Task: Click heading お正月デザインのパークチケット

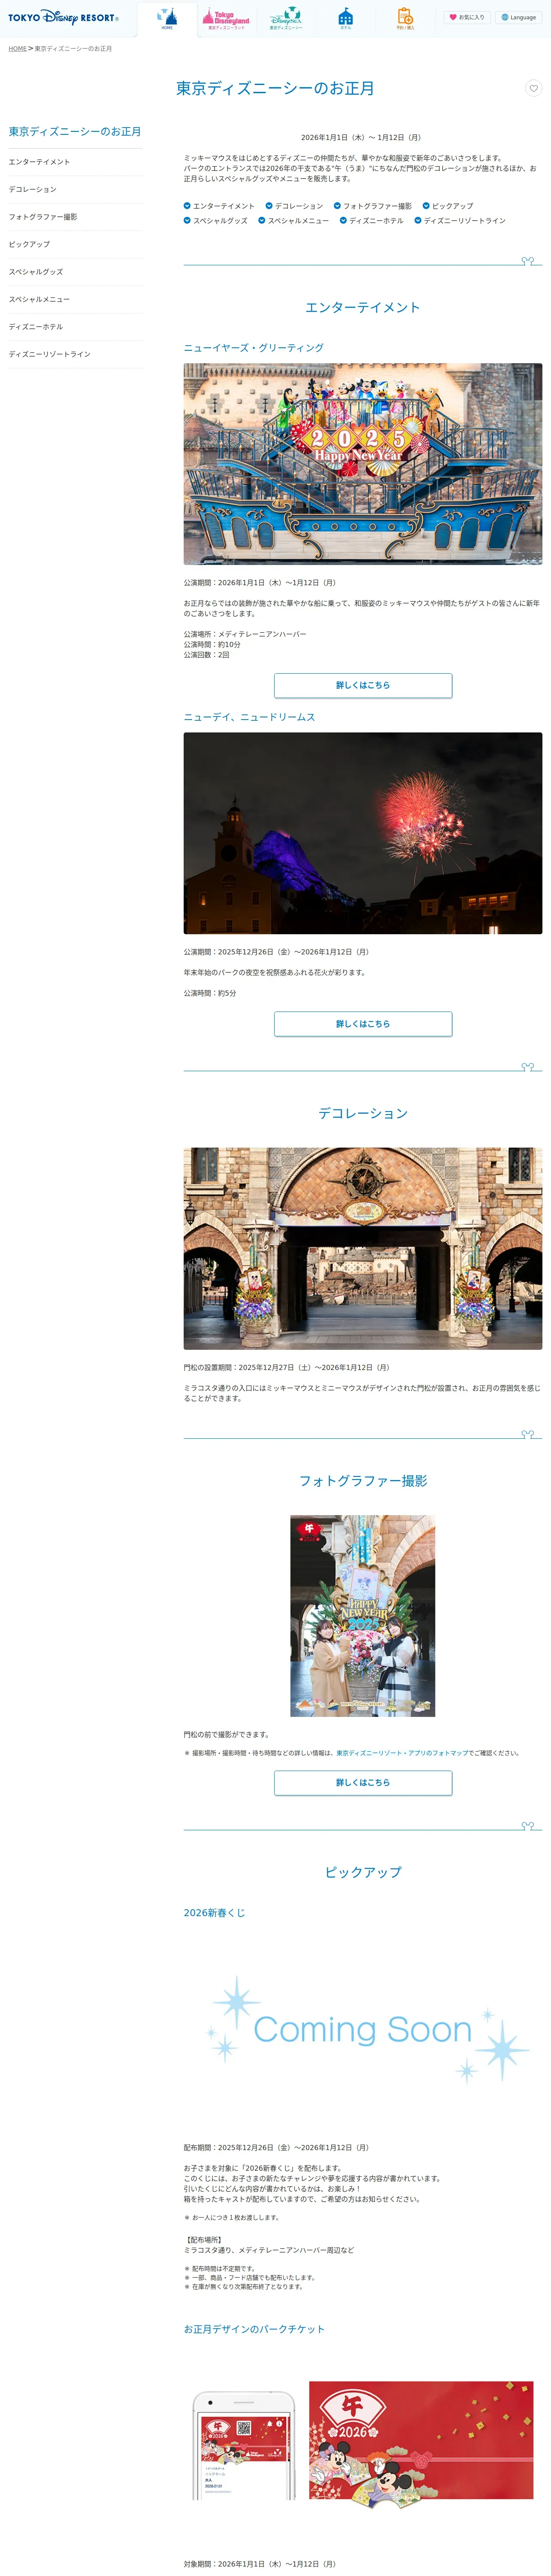Action: click(x=254, y=2329)
